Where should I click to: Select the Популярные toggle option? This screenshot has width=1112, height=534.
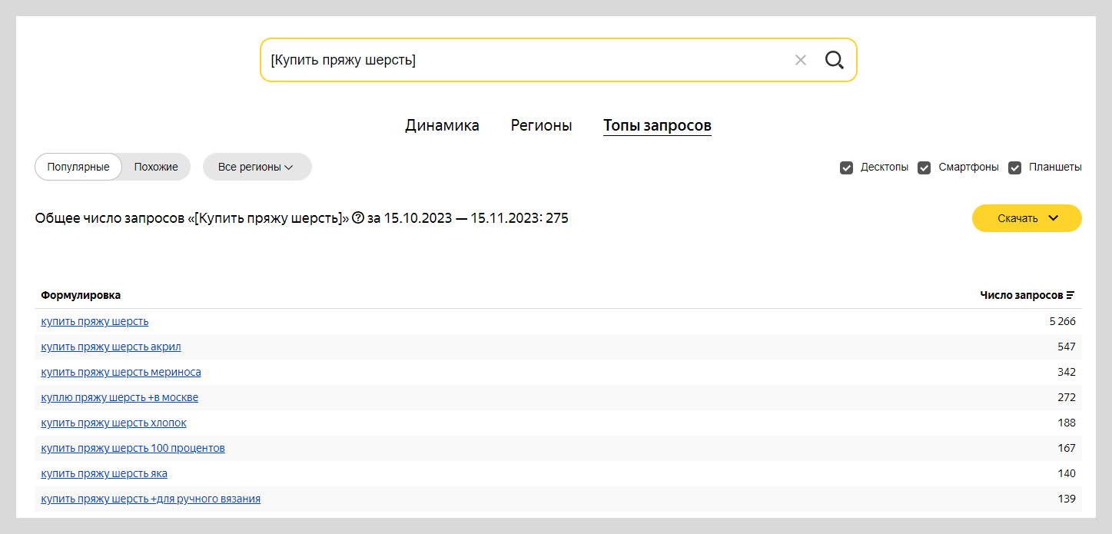[x=78, y=167]
